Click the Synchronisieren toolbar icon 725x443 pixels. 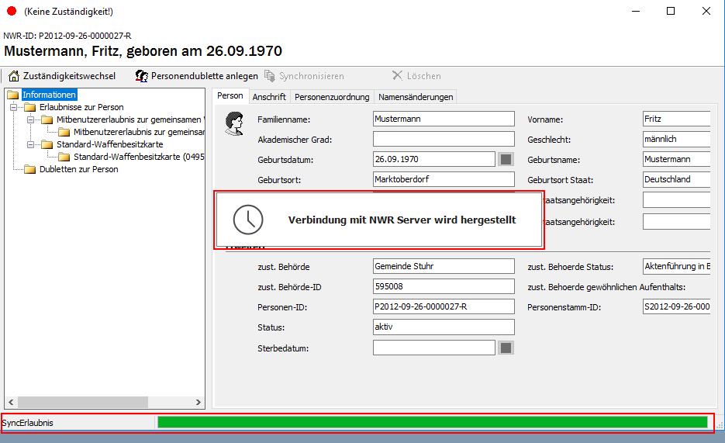pyautogui.click(x=270, y=76)
